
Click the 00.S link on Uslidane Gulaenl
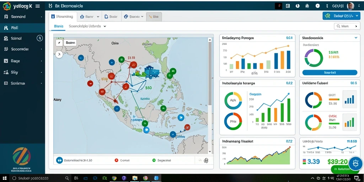click(354, 83)
